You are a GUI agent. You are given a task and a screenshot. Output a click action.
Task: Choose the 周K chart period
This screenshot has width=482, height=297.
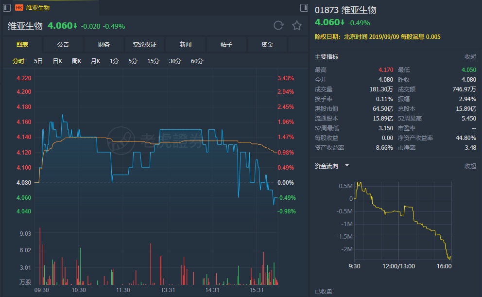click(x=76, y=61)
